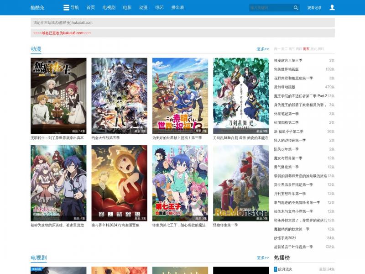Switch schedule to 周三 tab

coord(292,49)
